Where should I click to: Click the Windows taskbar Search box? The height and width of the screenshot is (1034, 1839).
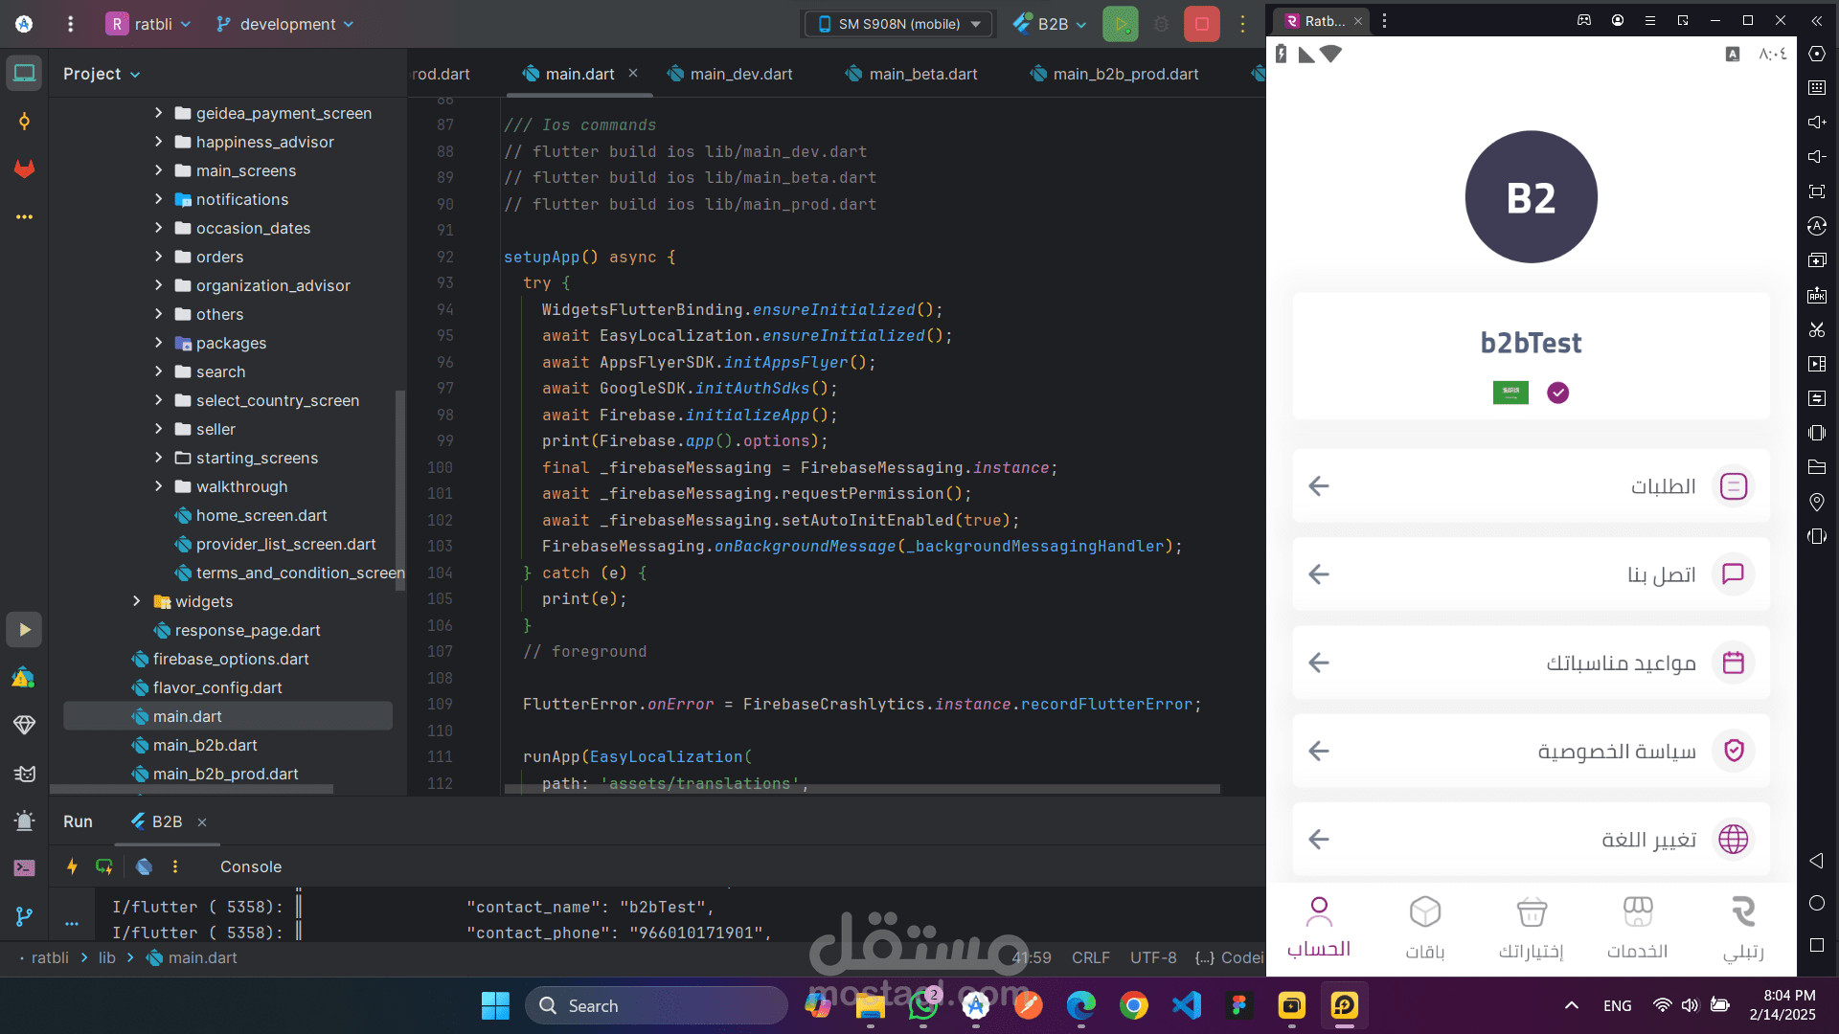pyautogui.click(x=656, y=1005)
